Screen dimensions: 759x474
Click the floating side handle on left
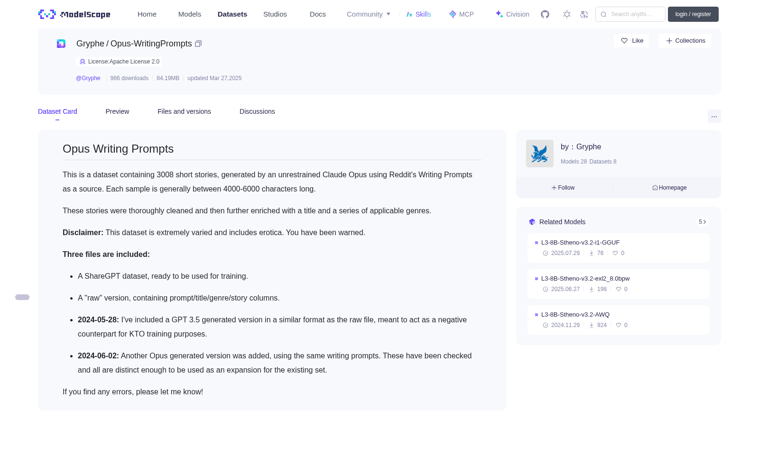pyautogui.click(x=22, y=297)
